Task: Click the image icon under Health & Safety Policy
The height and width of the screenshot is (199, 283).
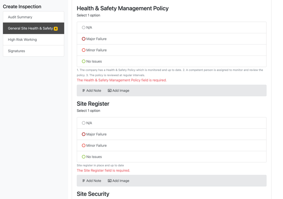Action: pyautogui.click(x=109, y=90)
